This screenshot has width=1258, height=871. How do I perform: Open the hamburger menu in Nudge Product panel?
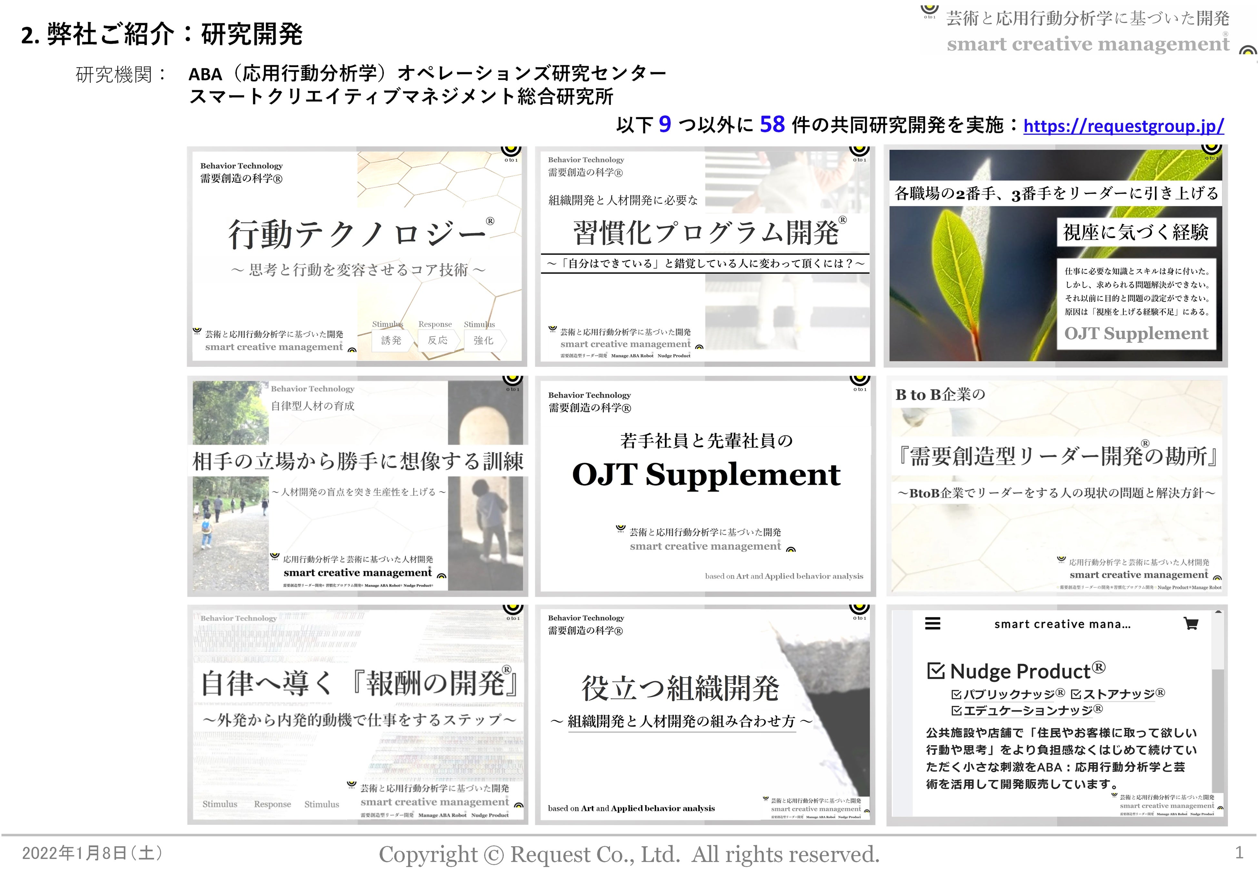[932, 623]
